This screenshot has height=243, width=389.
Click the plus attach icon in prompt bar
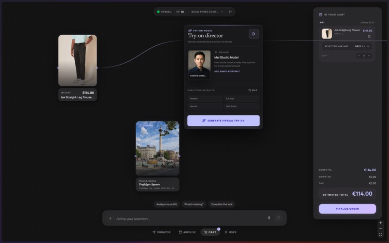[x=110, y=218]
